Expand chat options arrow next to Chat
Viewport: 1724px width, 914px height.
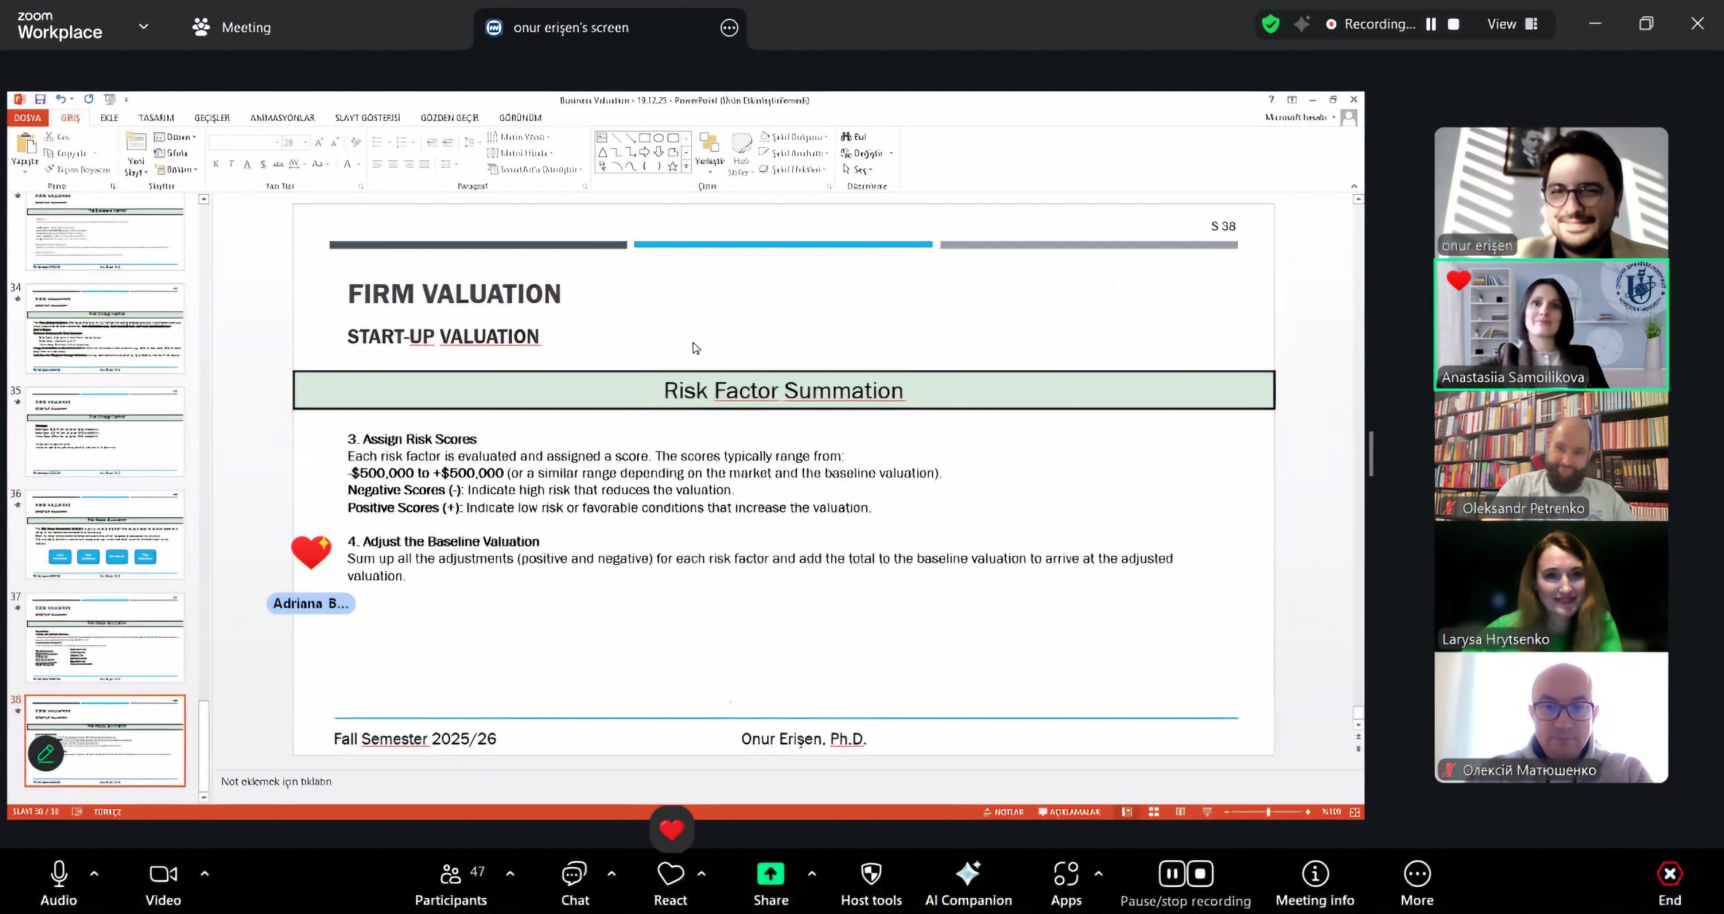[611, 873]
